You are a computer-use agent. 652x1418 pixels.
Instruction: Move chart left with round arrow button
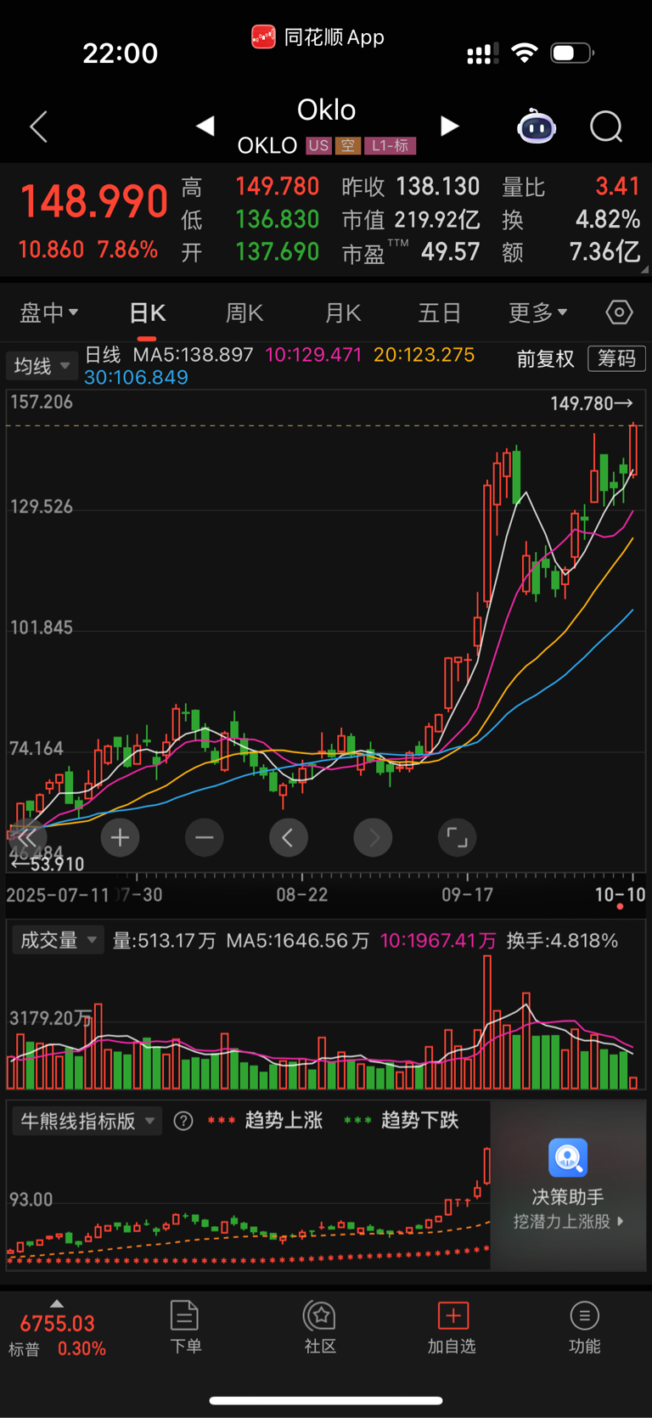[289, 838]
